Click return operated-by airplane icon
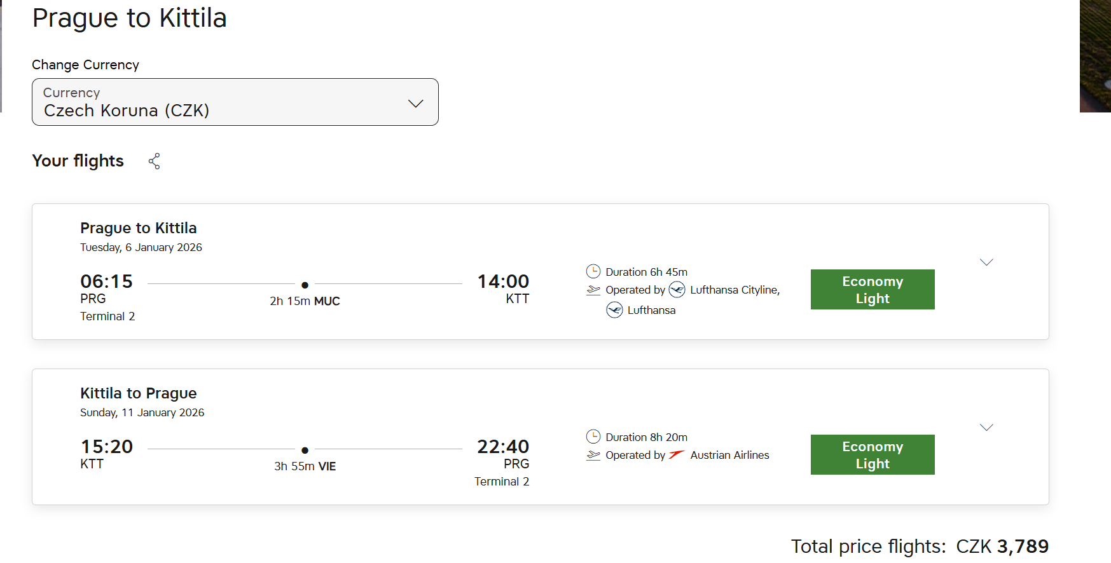The width and height of the screenshot is (1111, 563). coord(593,456)
